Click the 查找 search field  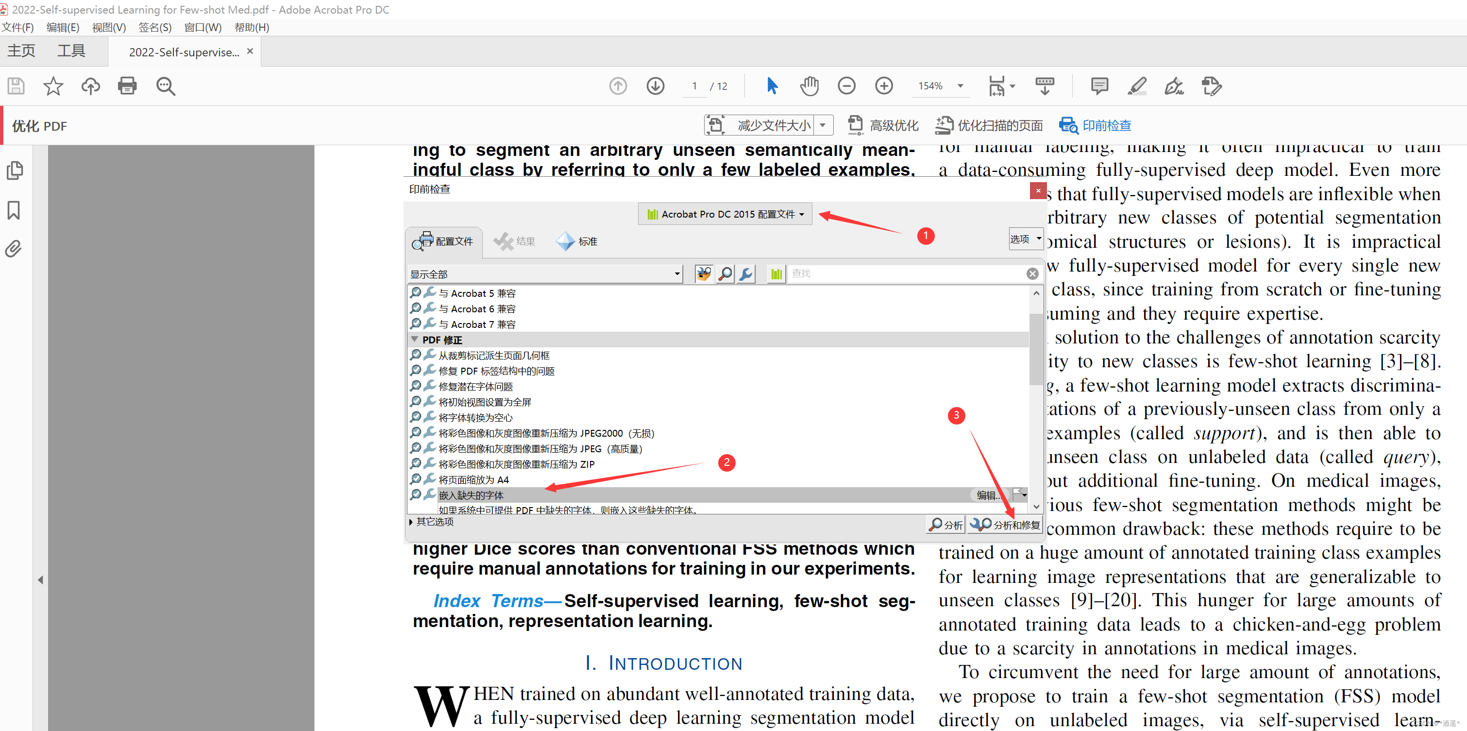[906, 274]
